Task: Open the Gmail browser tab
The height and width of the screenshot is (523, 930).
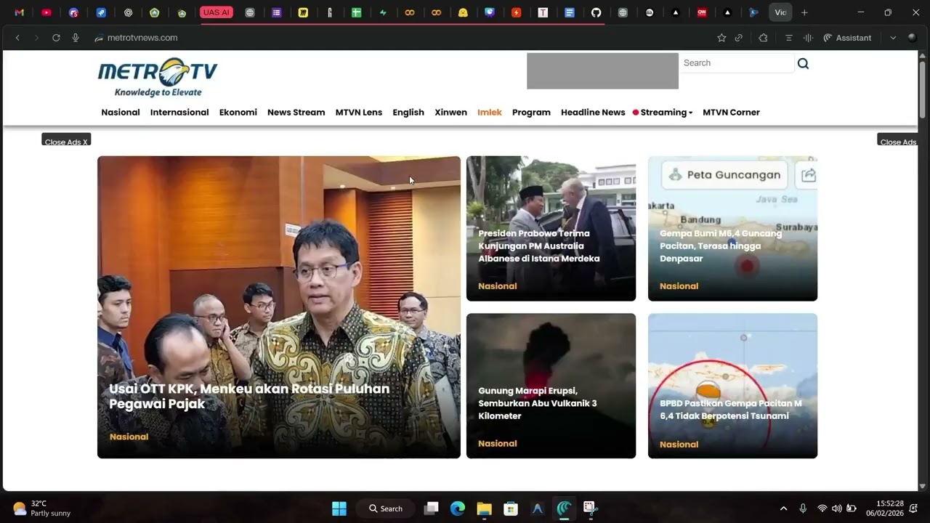Action: tap(20, 12)
